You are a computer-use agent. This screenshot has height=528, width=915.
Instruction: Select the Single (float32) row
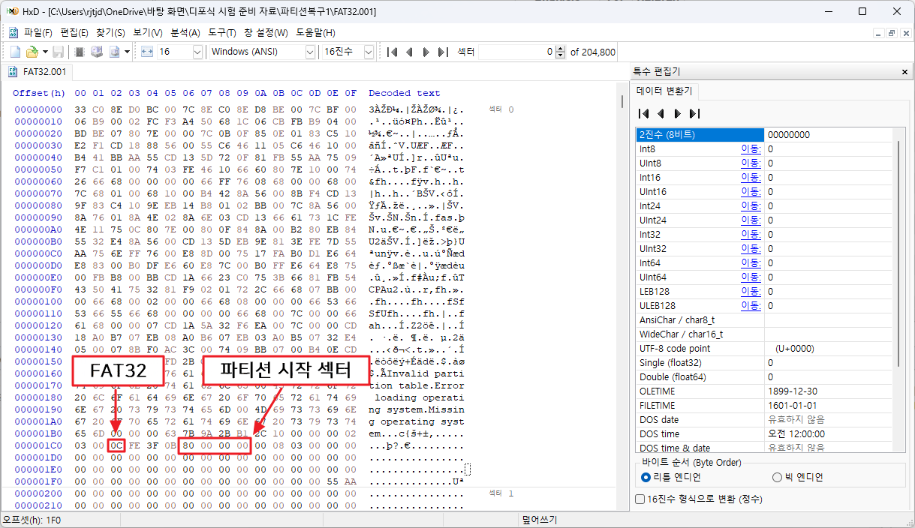pyautogui.click(x=765, y=363)
